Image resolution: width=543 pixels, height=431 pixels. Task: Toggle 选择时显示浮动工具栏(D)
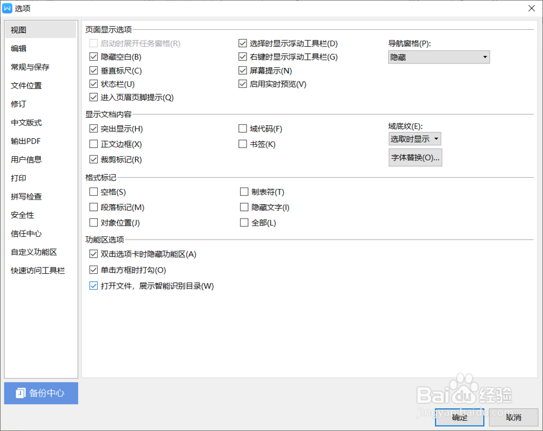pos(243,43)
